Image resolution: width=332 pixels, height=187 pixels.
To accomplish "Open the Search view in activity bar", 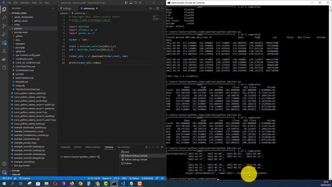I will coord(4,18).
